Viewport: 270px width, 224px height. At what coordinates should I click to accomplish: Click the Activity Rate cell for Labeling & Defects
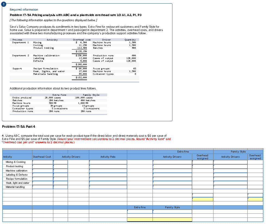[x=108, y=175]
